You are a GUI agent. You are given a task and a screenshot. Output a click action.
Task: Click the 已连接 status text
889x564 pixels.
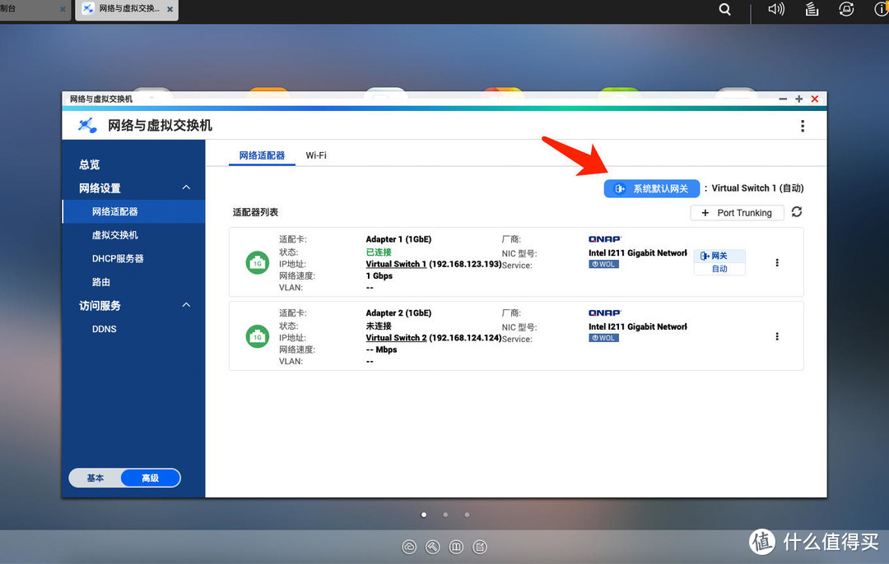click(379, 252)
